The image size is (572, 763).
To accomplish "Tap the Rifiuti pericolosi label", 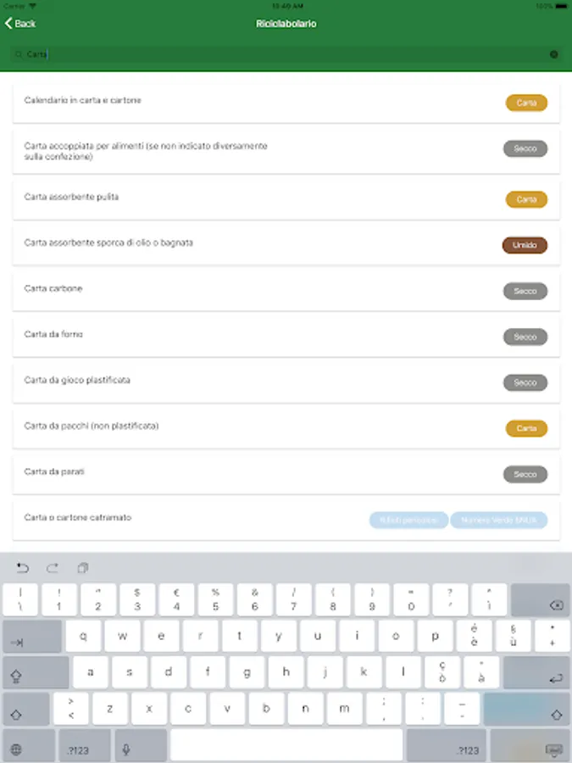I will tap(408, 520).
